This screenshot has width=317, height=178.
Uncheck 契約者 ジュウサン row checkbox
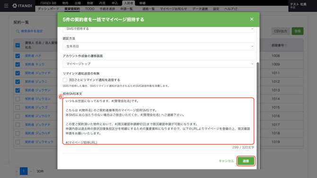click(18, 90)
